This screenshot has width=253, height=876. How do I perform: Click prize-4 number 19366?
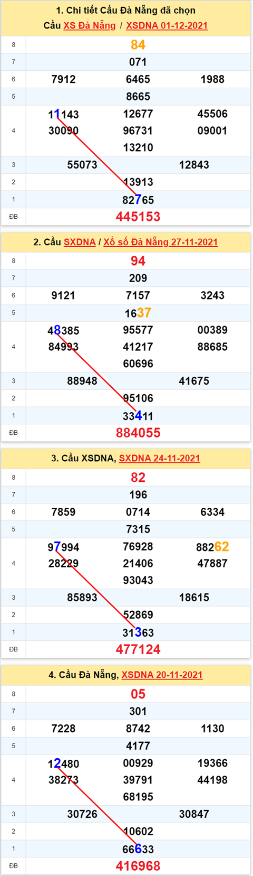[x=212, y=763]
